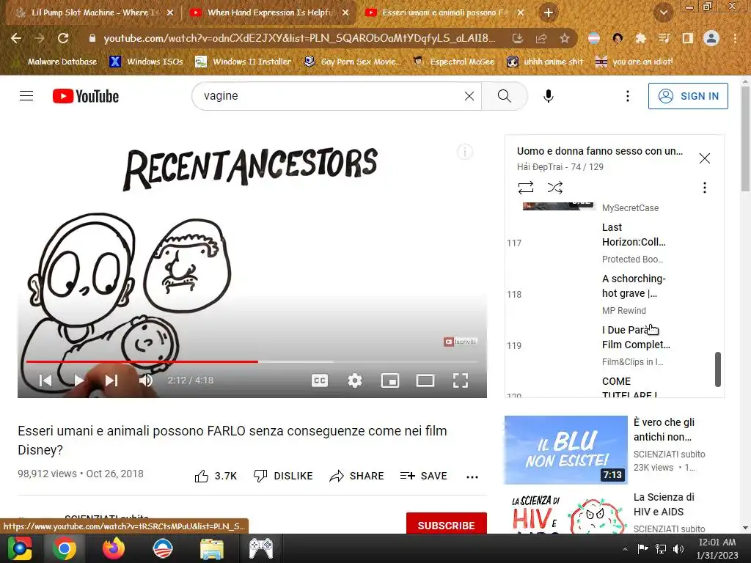
Task: Open La Scienza di HIV e AIDS video
Action: (664, 504)
